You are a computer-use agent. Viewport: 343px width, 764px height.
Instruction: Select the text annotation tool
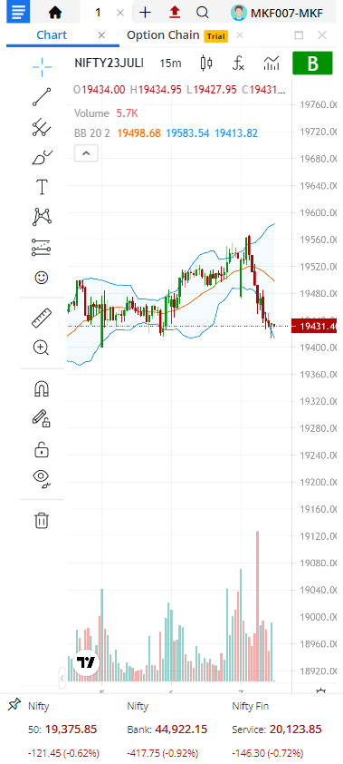(x=42, y=187)
